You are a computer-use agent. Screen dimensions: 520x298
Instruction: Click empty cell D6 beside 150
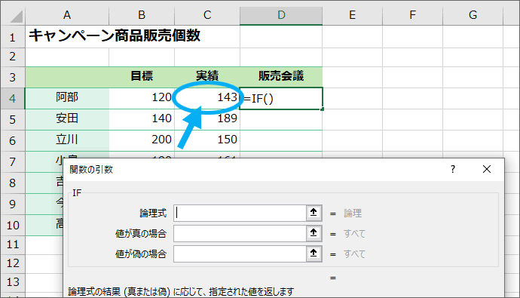[x=281, y=141]
